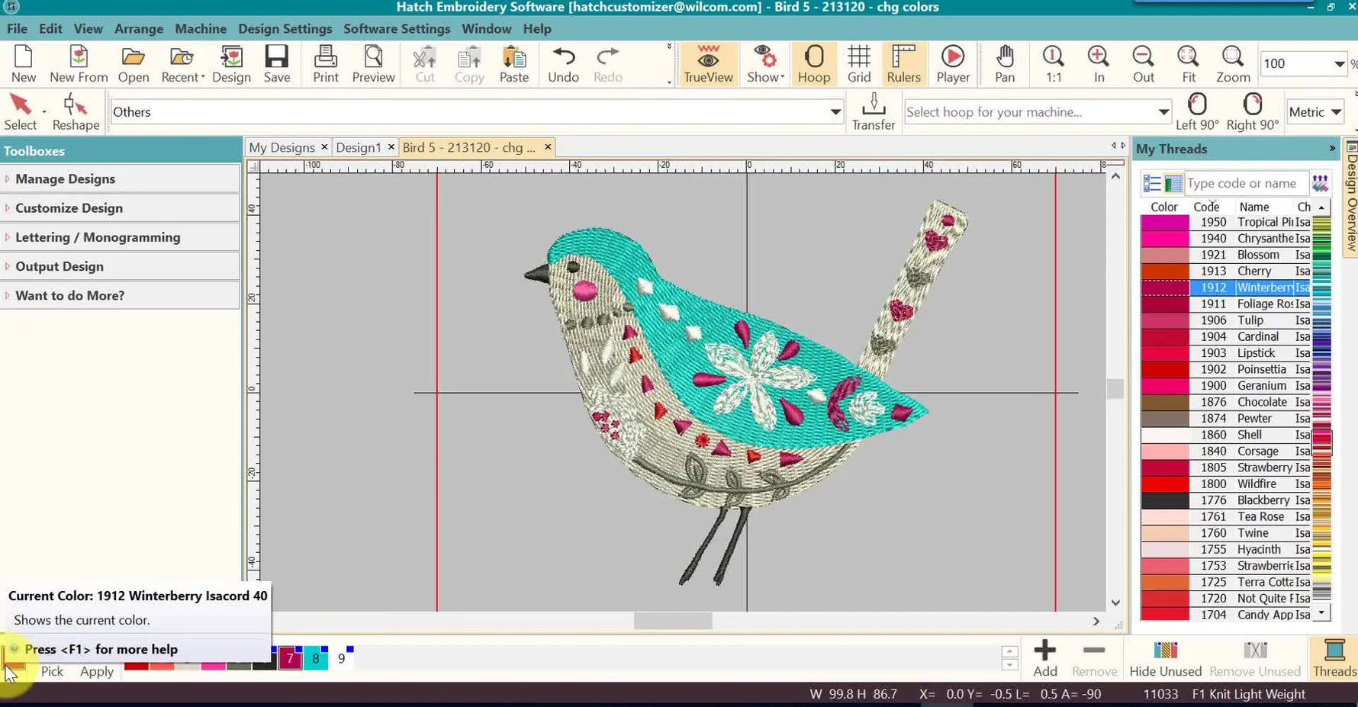Save the current design
The height and width of the screenshot is (707, 1358).
pos(277,64)
